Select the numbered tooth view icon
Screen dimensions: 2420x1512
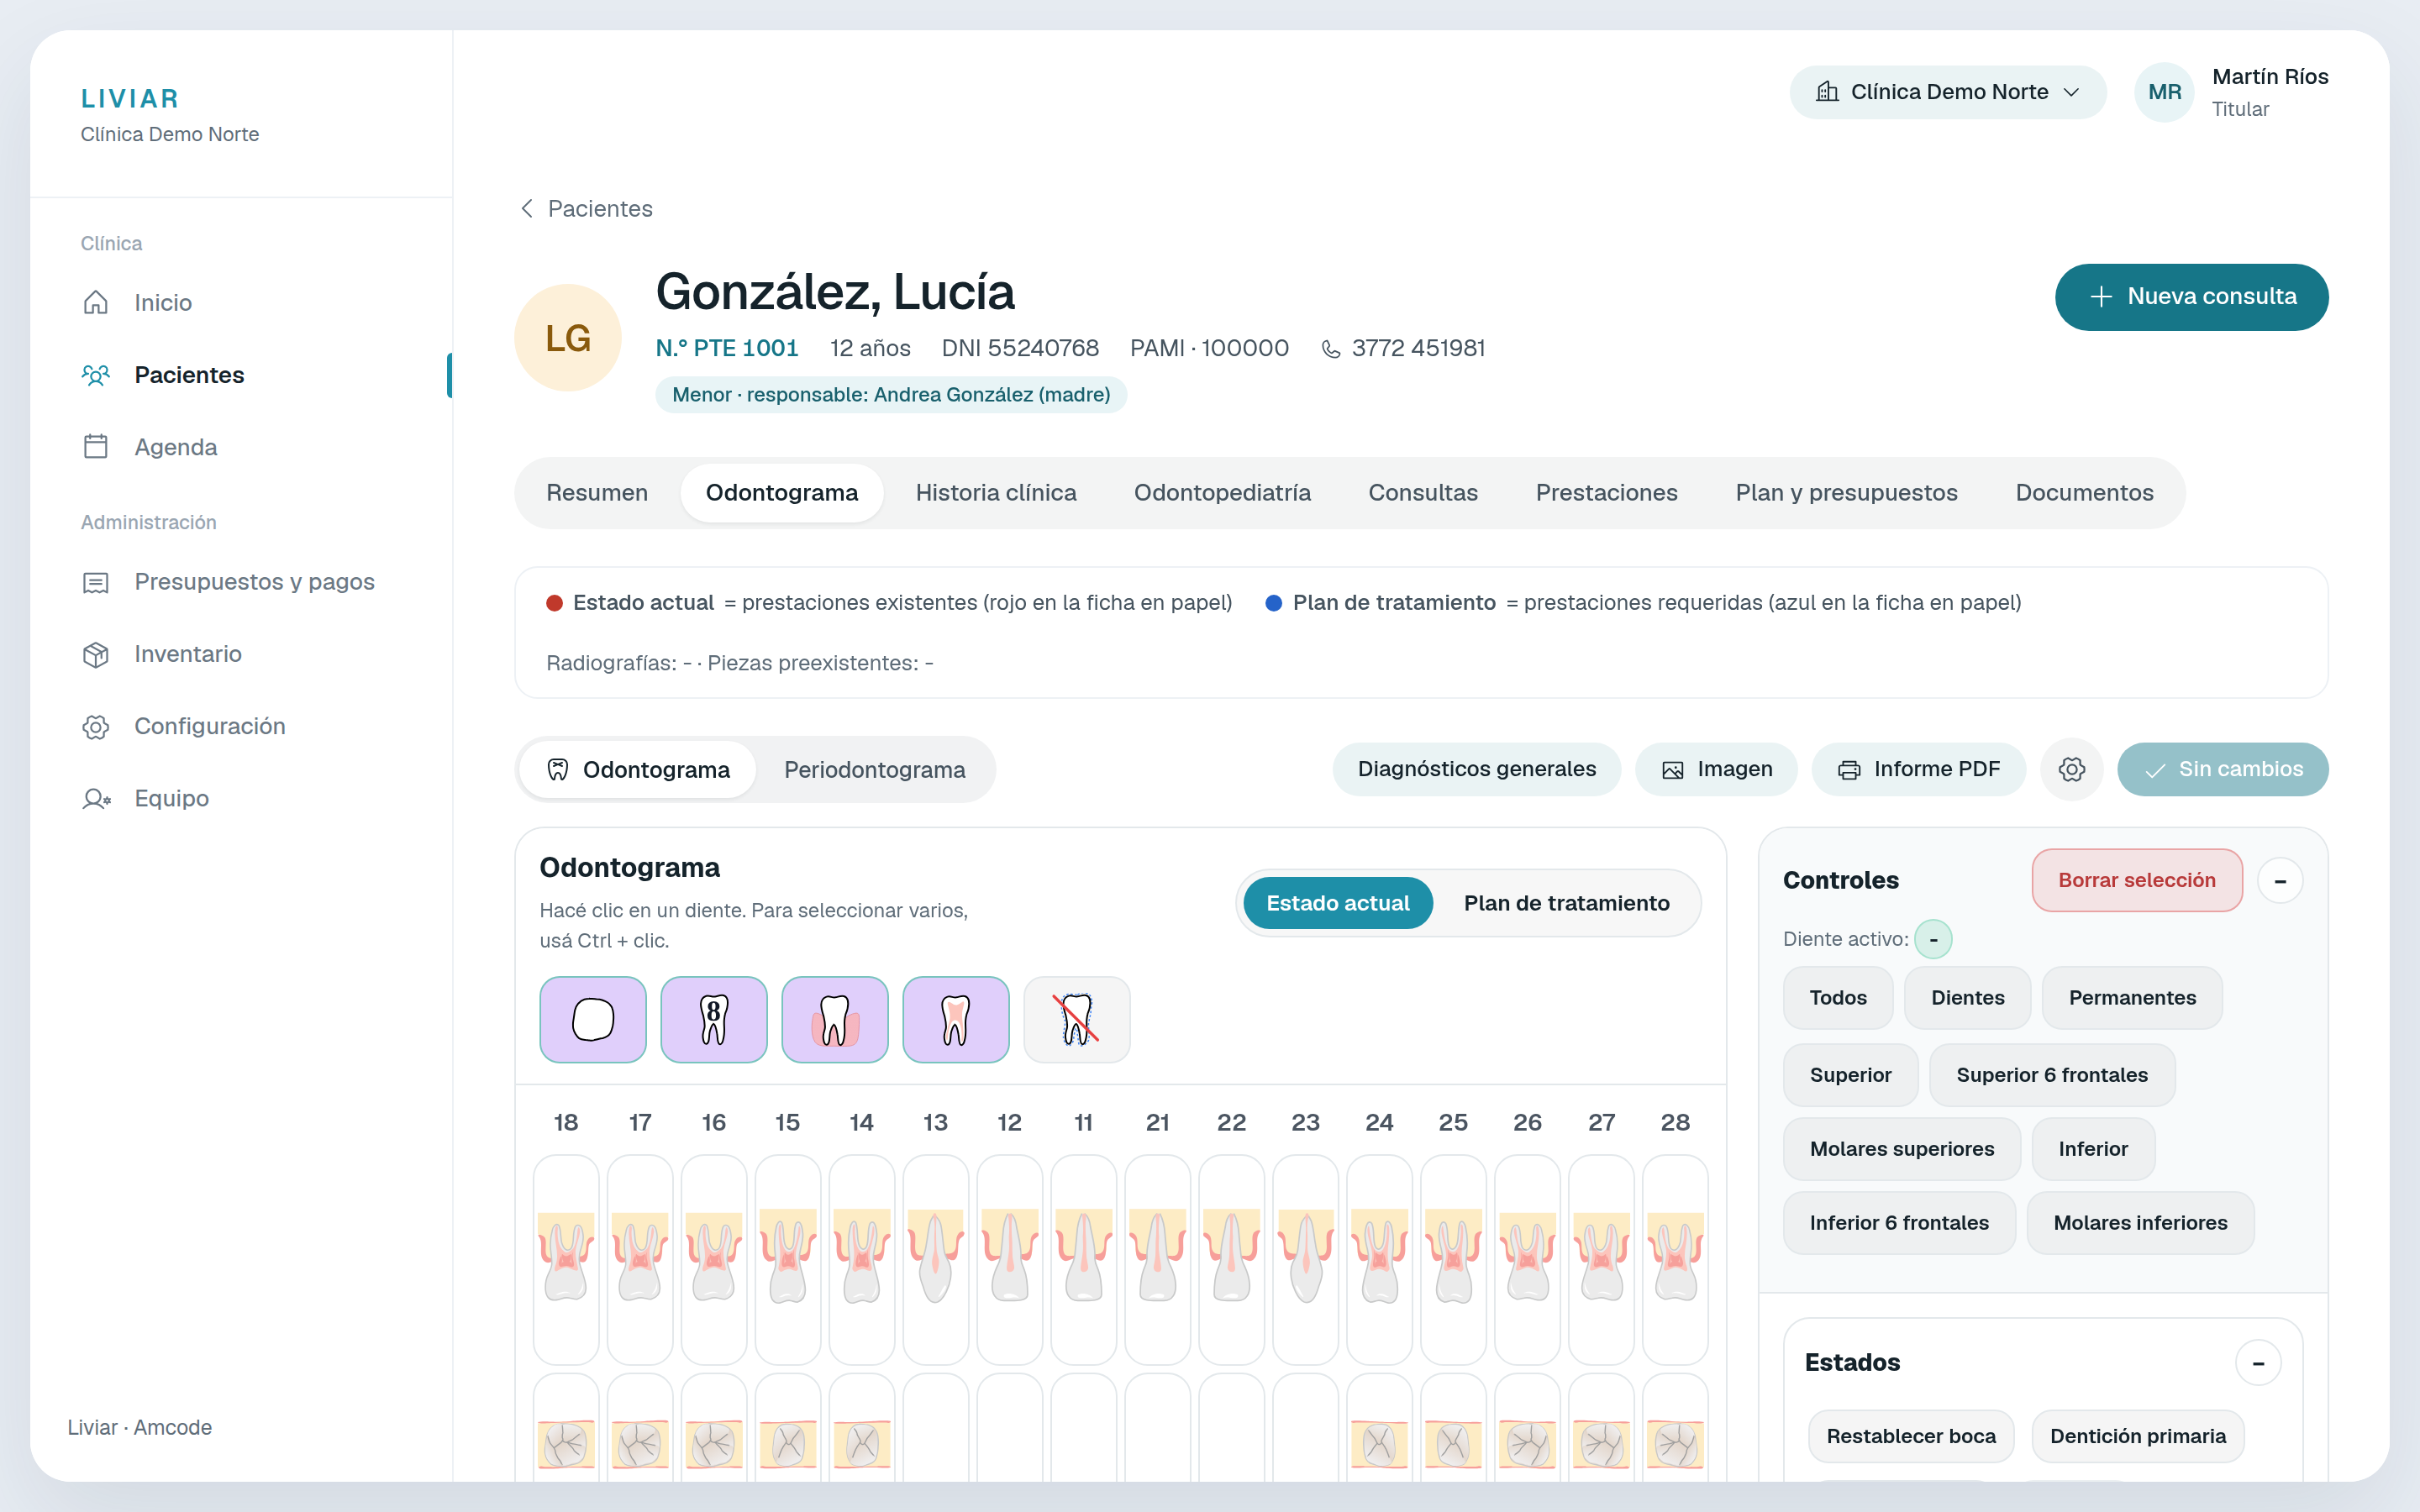(x=714, y=1019)
